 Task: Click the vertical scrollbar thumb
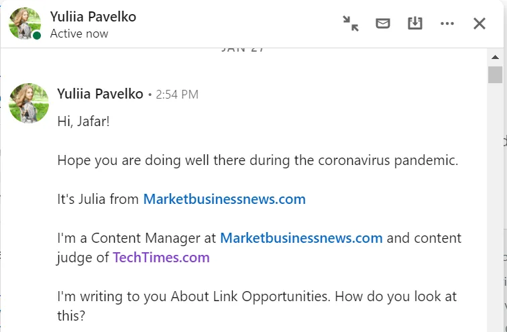(x=495, y=75)
